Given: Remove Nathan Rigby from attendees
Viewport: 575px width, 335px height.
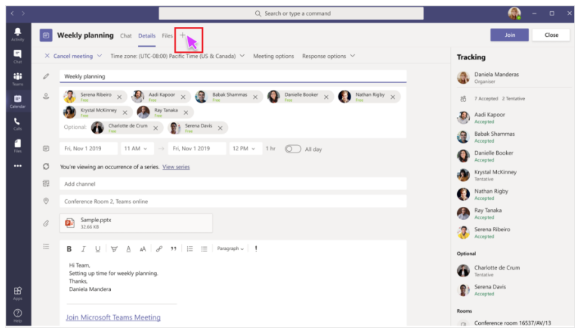Looking at the screenshot, I should click(393, 97).
